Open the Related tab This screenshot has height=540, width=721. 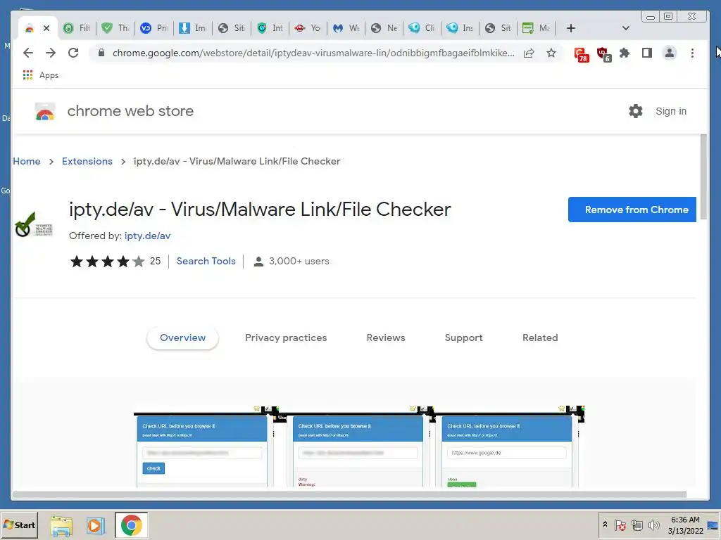click(x=540, y=337)
